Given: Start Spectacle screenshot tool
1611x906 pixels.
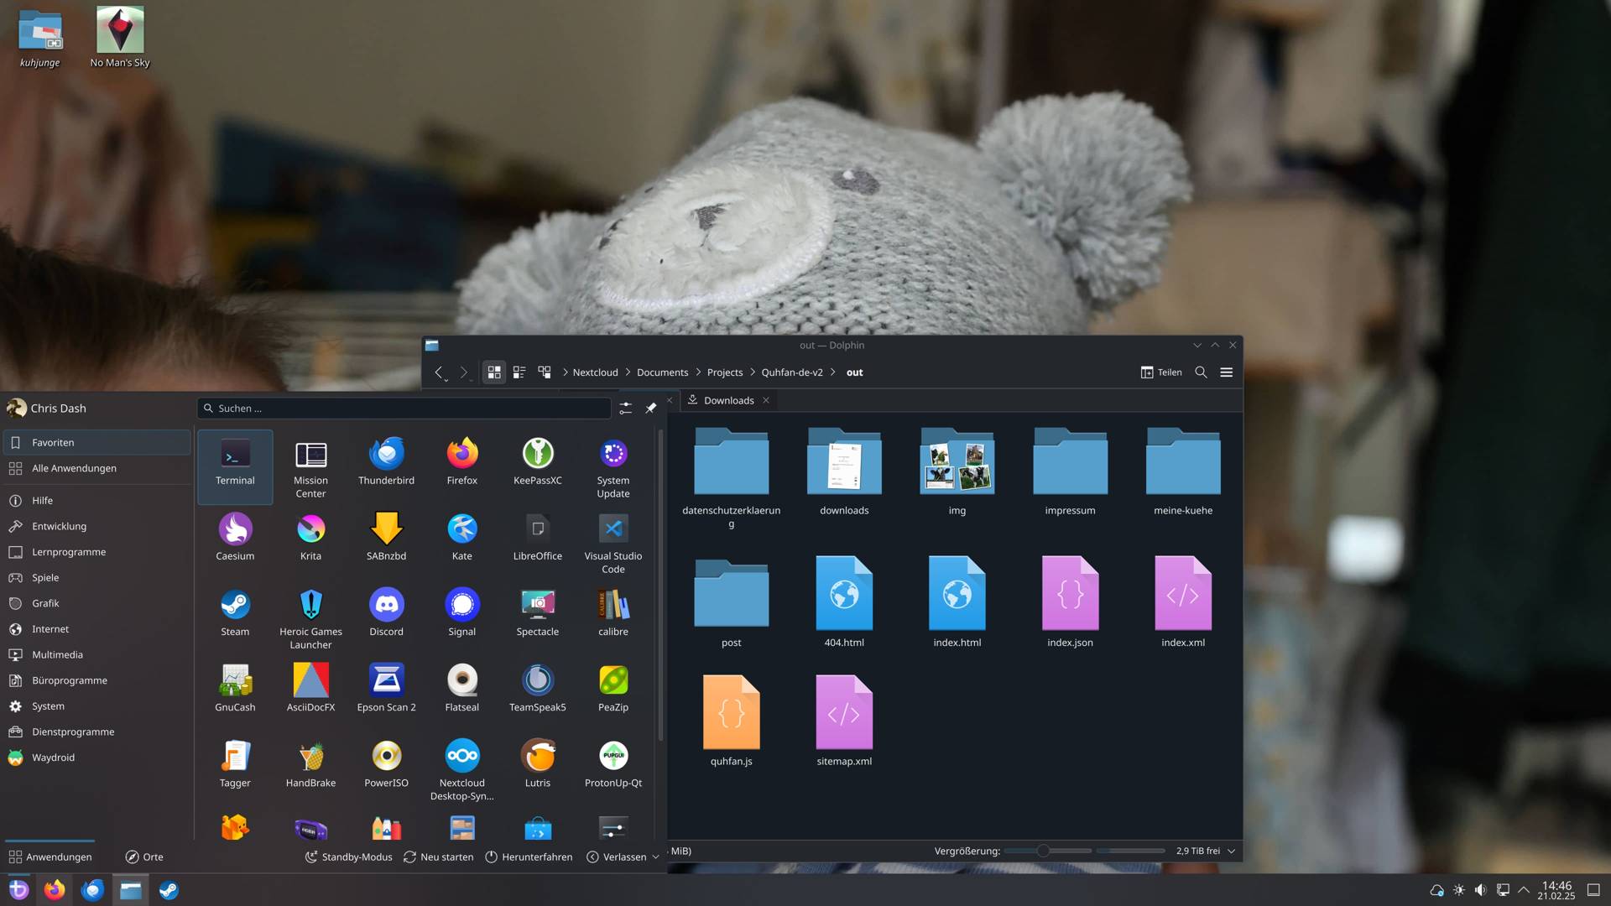Looking at the screenshot, I should pyautogui.click(x=538, y=617).
